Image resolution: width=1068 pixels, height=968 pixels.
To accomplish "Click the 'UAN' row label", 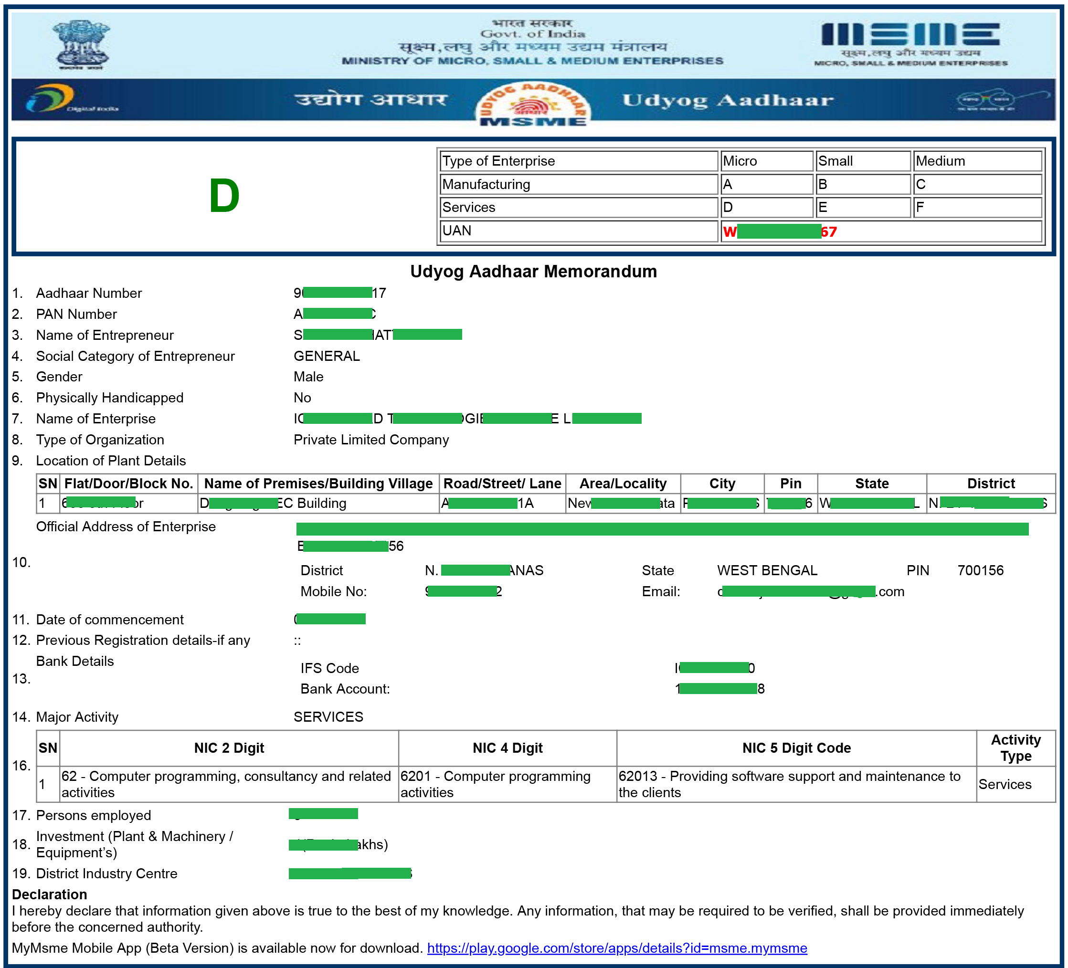I will tap(579, 231).
